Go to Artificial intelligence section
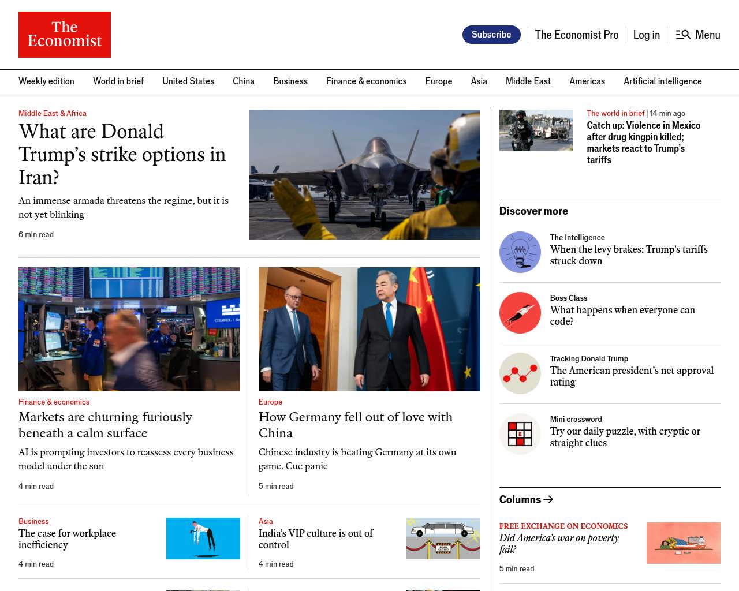This screenshot has height=591, width=739. coord(662,81)
